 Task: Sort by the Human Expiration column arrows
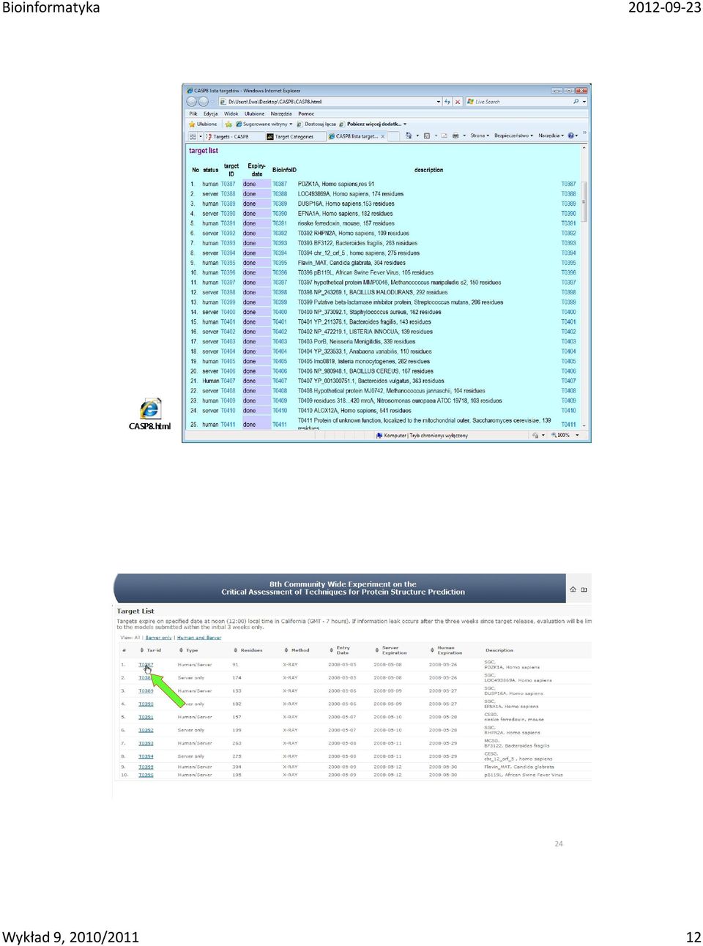point(432,650)
